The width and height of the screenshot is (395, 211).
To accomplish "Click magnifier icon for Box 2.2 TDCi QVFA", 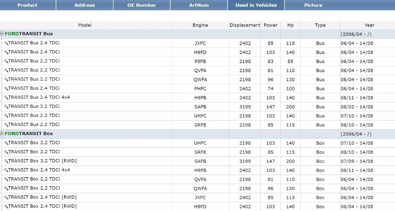I will click(x=6, y=179).
